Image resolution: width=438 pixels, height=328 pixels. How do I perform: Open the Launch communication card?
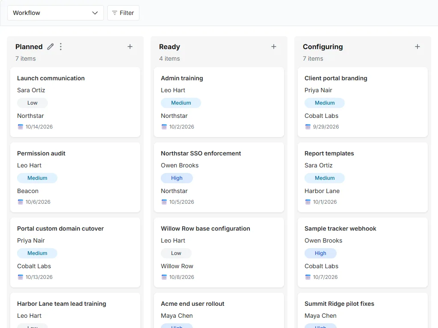pyautogui.click(x=75, y=102)
